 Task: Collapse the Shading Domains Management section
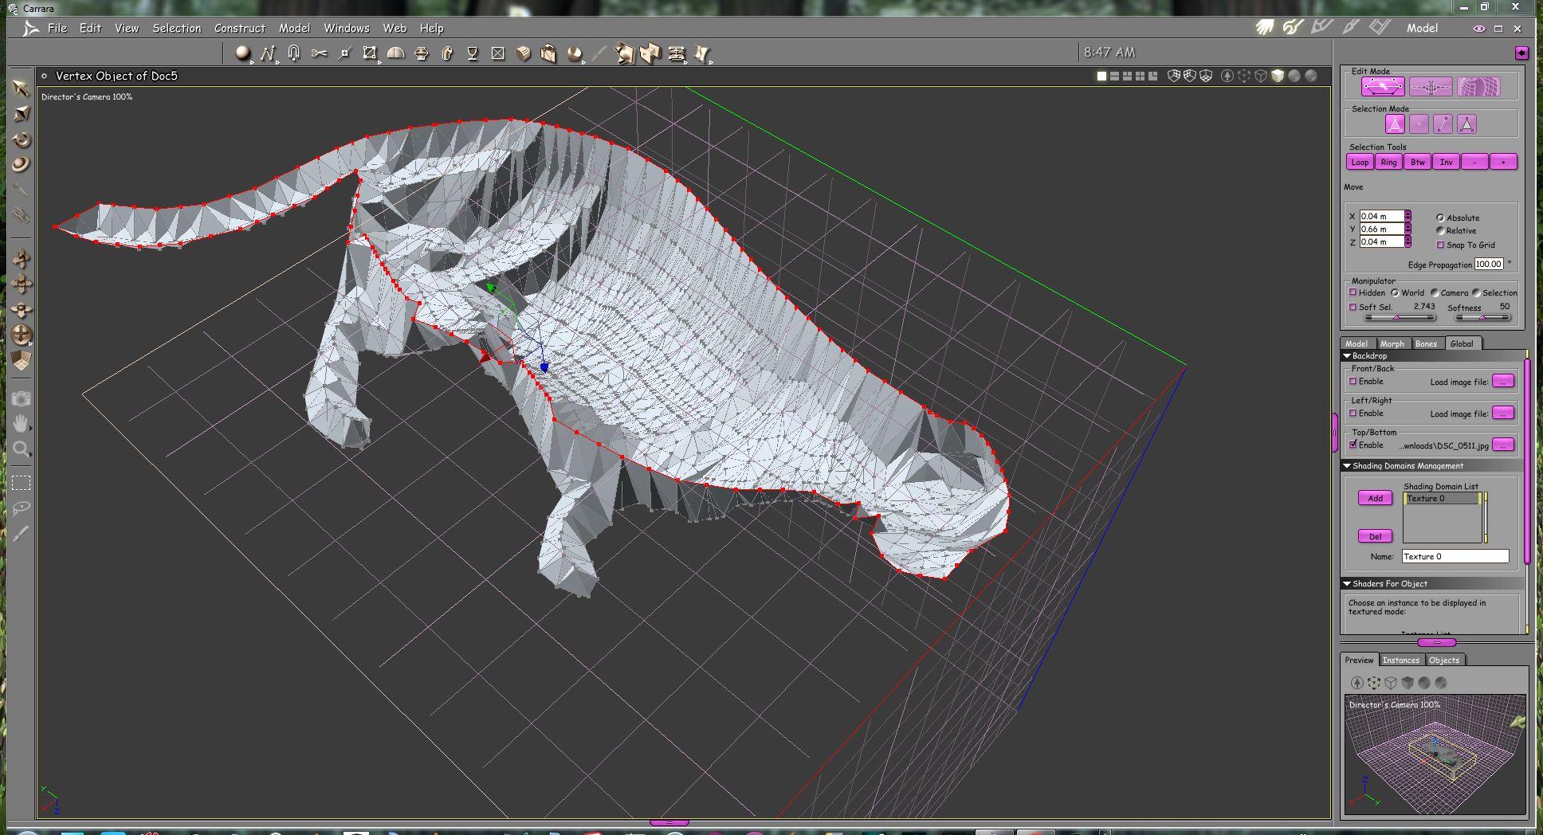click(1347, 466)
